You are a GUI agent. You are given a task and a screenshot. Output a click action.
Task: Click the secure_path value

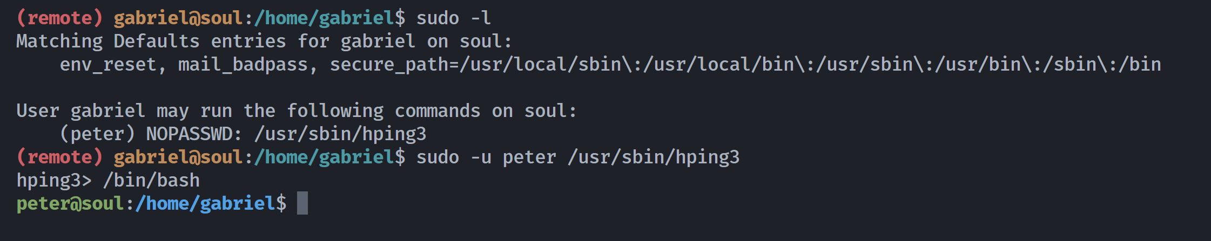pos(745,64)
